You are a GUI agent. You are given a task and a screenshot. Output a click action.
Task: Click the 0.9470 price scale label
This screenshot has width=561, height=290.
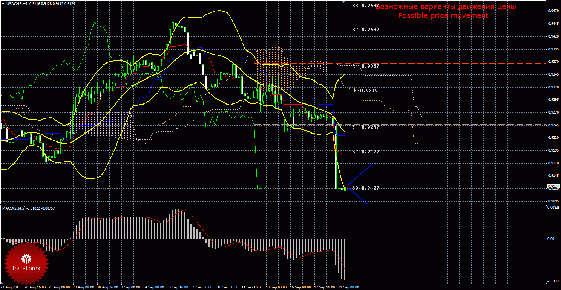point(553,11)
